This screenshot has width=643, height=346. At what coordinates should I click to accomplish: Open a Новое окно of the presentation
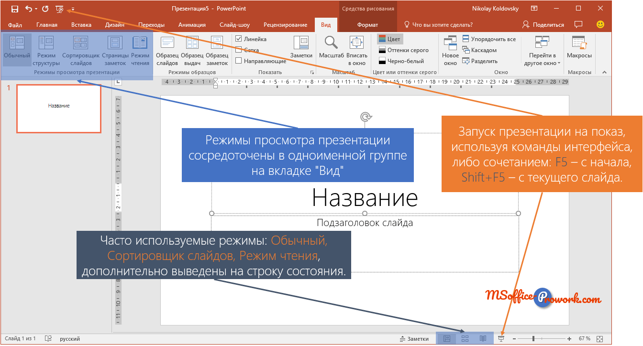[450, 49]
